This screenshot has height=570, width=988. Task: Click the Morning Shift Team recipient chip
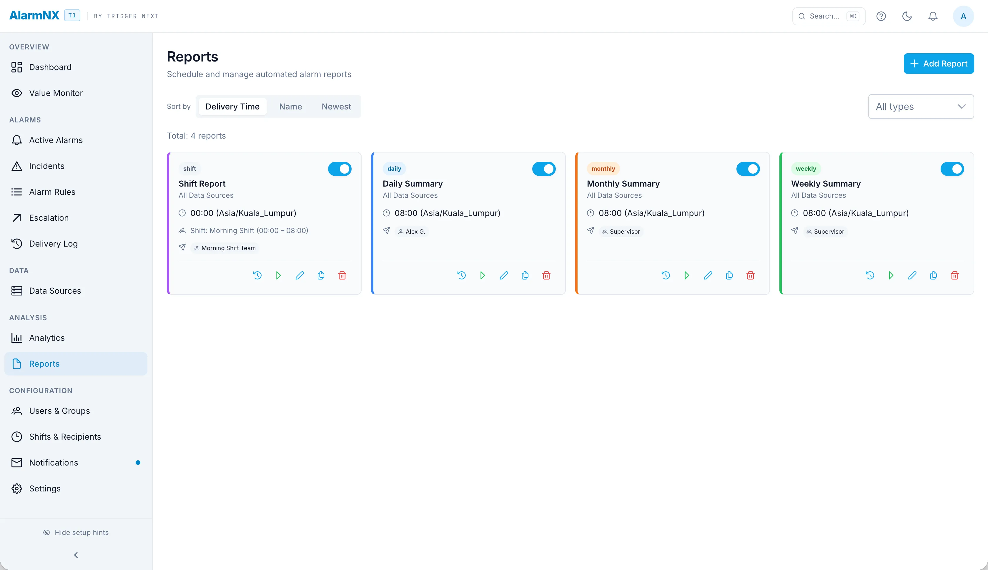point(225,248)
